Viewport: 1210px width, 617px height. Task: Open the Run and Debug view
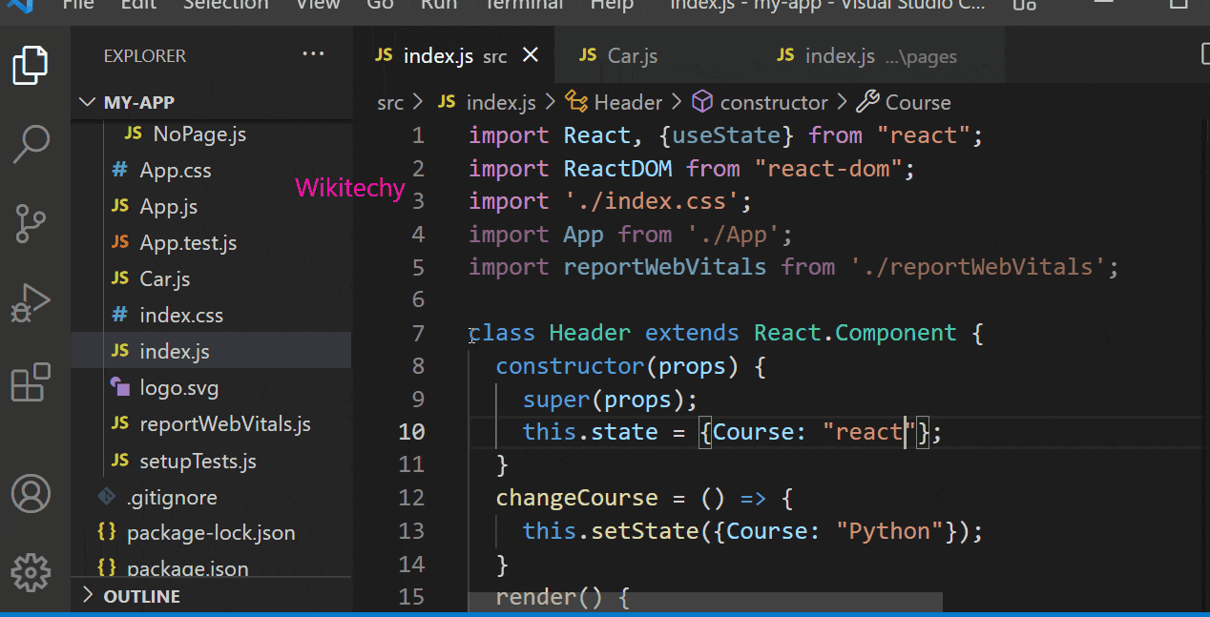(x=31, y=303)
